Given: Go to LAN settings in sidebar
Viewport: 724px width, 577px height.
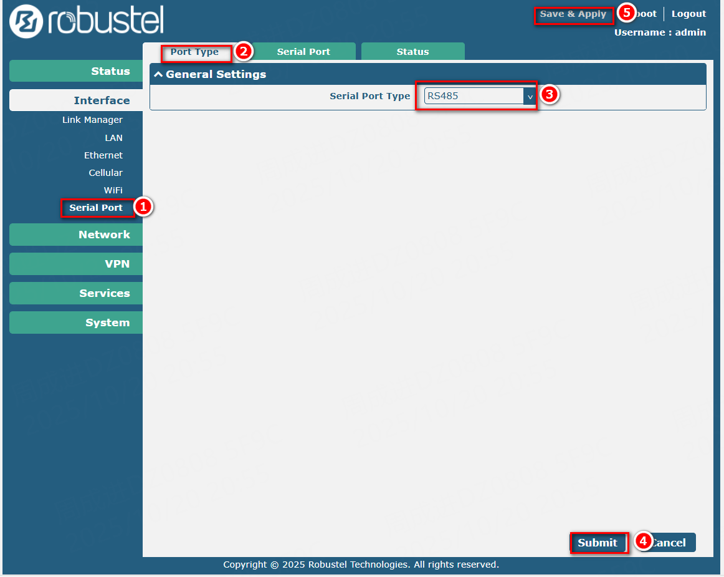Looking at the screenshot, I should pyautogui.click(x=113, y=138).
